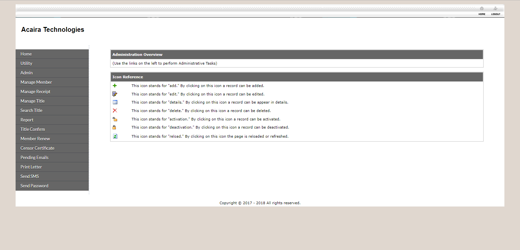Click the closed padlock deactivation icon
Viewport: 520px width, 250px height.
(x=114, y=127)
